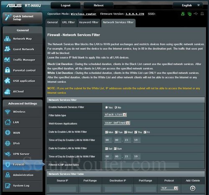The height and width of the screenshot is (195, 209).
Task: Switch to the Keyword Filter tab
Action: coord(89,23)
